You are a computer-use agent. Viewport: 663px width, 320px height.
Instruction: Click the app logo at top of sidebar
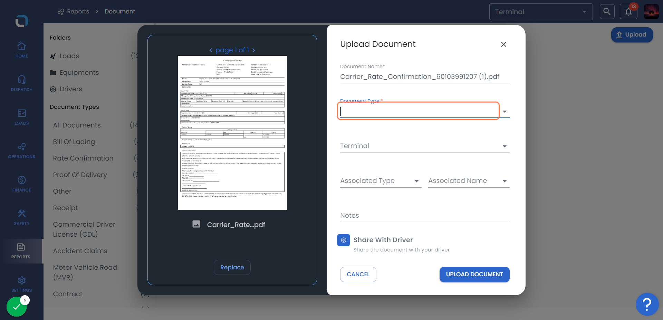[21, 21]
